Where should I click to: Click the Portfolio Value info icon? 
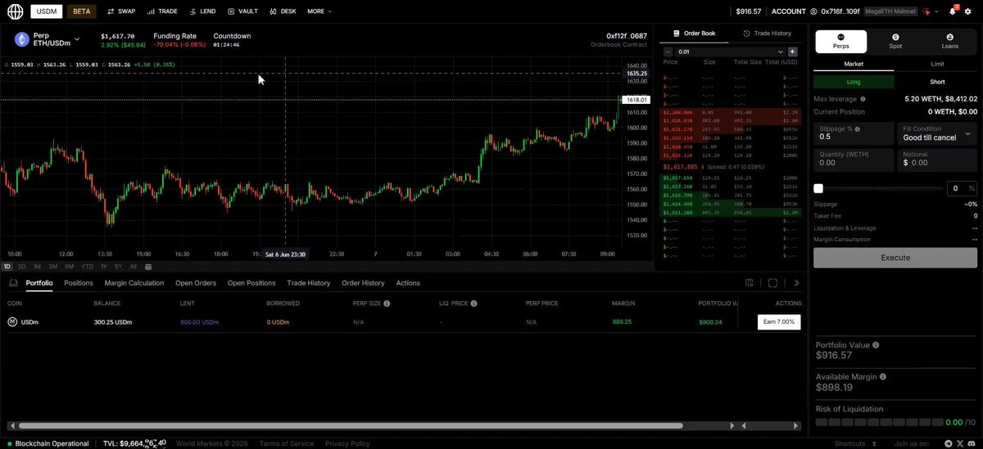point(876,345)
